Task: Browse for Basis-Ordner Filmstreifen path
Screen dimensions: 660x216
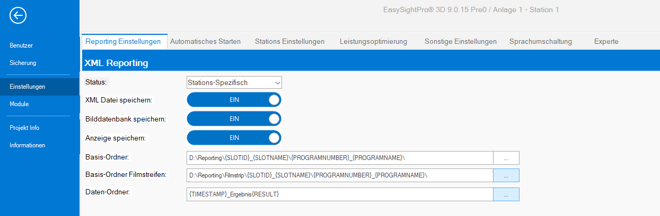Action: pos(506,175)
